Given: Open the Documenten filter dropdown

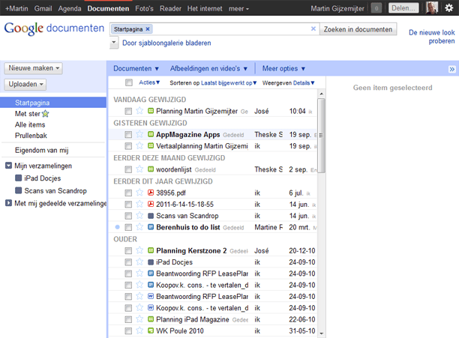Looking at the screenshot, I should (136, 69).
